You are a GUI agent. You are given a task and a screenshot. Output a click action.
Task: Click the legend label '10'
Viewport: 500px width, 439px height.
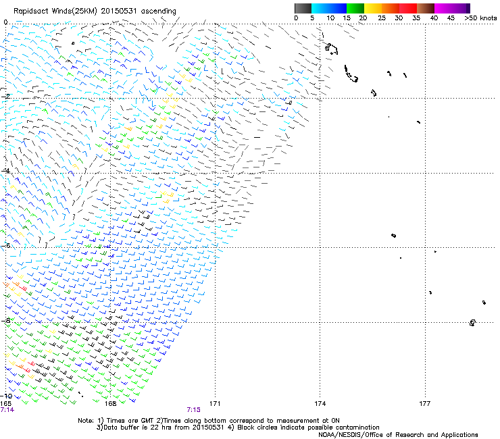tap(330, 18)
